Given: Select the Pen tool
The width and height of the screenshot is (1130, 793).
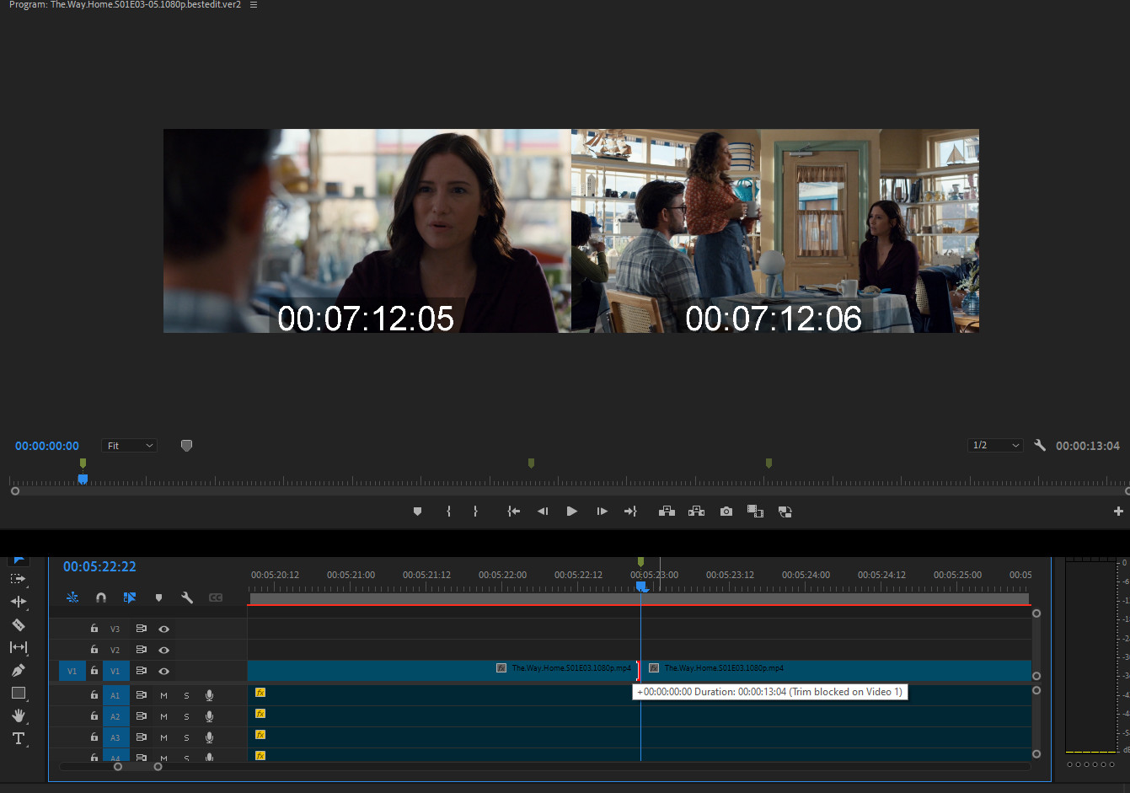Looking at the screenshot, I should pos(18,670).
